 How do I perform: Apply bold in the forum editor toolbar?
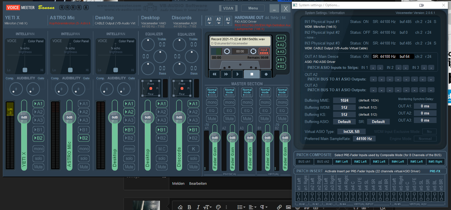tap(189, 207)
